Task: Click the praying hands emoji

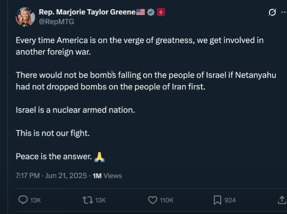Action: [99, 156]
